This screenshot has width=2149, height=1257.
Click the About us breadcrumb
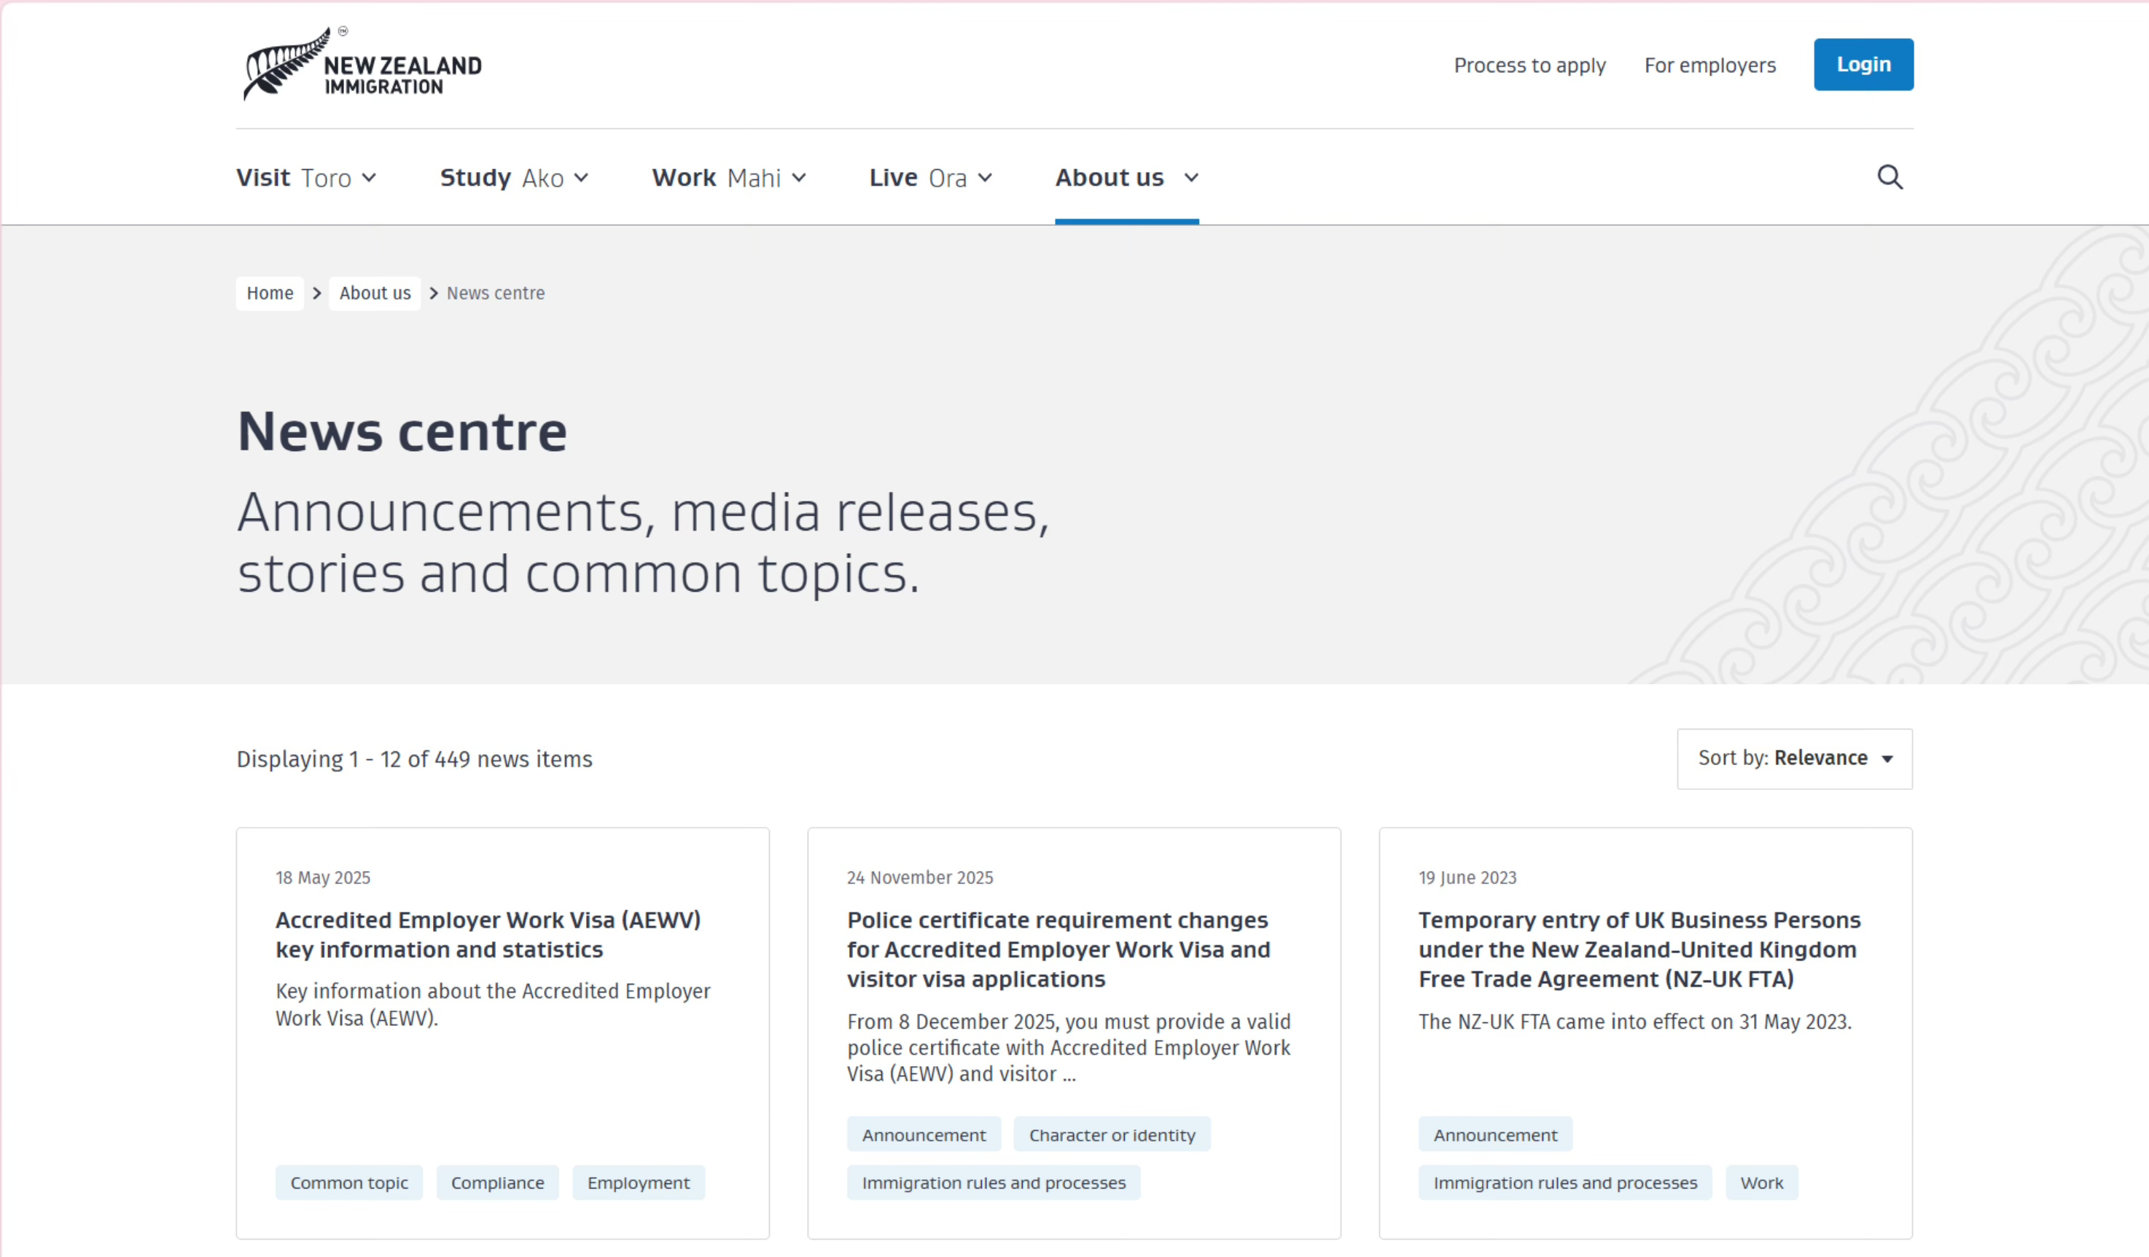375,293
